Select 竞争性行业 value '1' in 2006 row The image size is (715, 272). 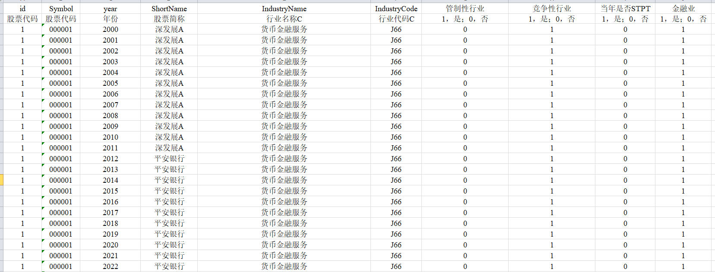[x=552, y=94]
